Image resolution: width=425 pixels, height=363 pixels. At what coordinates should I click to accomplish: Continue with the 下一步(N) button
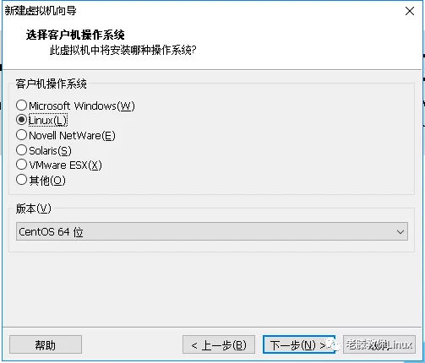(x=299, y=344)
